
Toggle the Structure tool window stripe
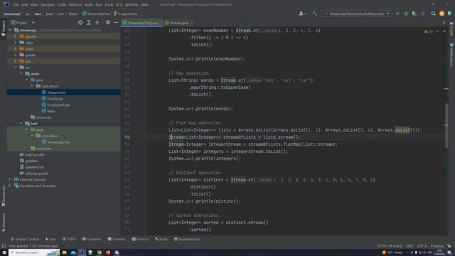click(4, 223)
